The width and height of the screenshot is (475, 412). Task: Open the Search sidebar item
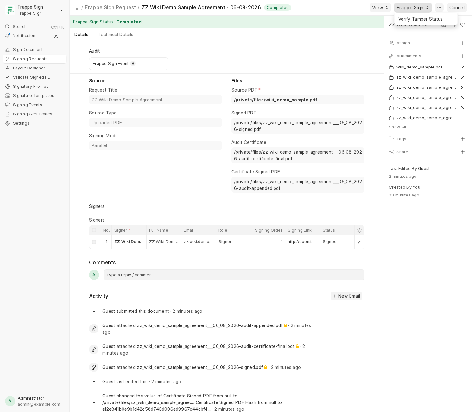pos(35,27)
